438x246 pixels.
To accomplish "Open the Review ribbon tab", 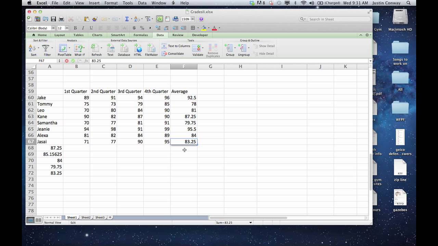I will 178,35.
